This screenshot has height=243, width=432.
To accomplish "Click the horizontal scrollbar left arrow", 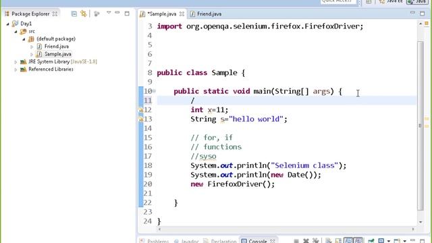I will click(x=159, y=229).
